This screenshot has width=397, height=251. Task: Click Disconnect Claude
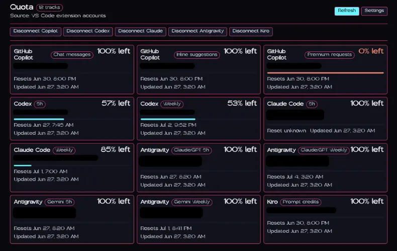click(141, 32)
